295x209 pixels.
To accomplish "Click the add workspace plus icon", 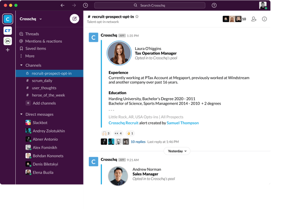I will pyautogui.click(x=7, y=50).
